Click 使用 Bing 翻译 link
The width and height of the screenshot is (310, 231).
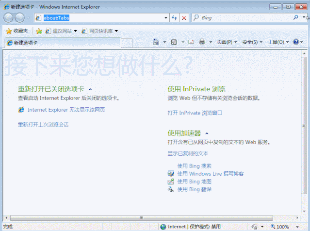(x=194, y=189)
